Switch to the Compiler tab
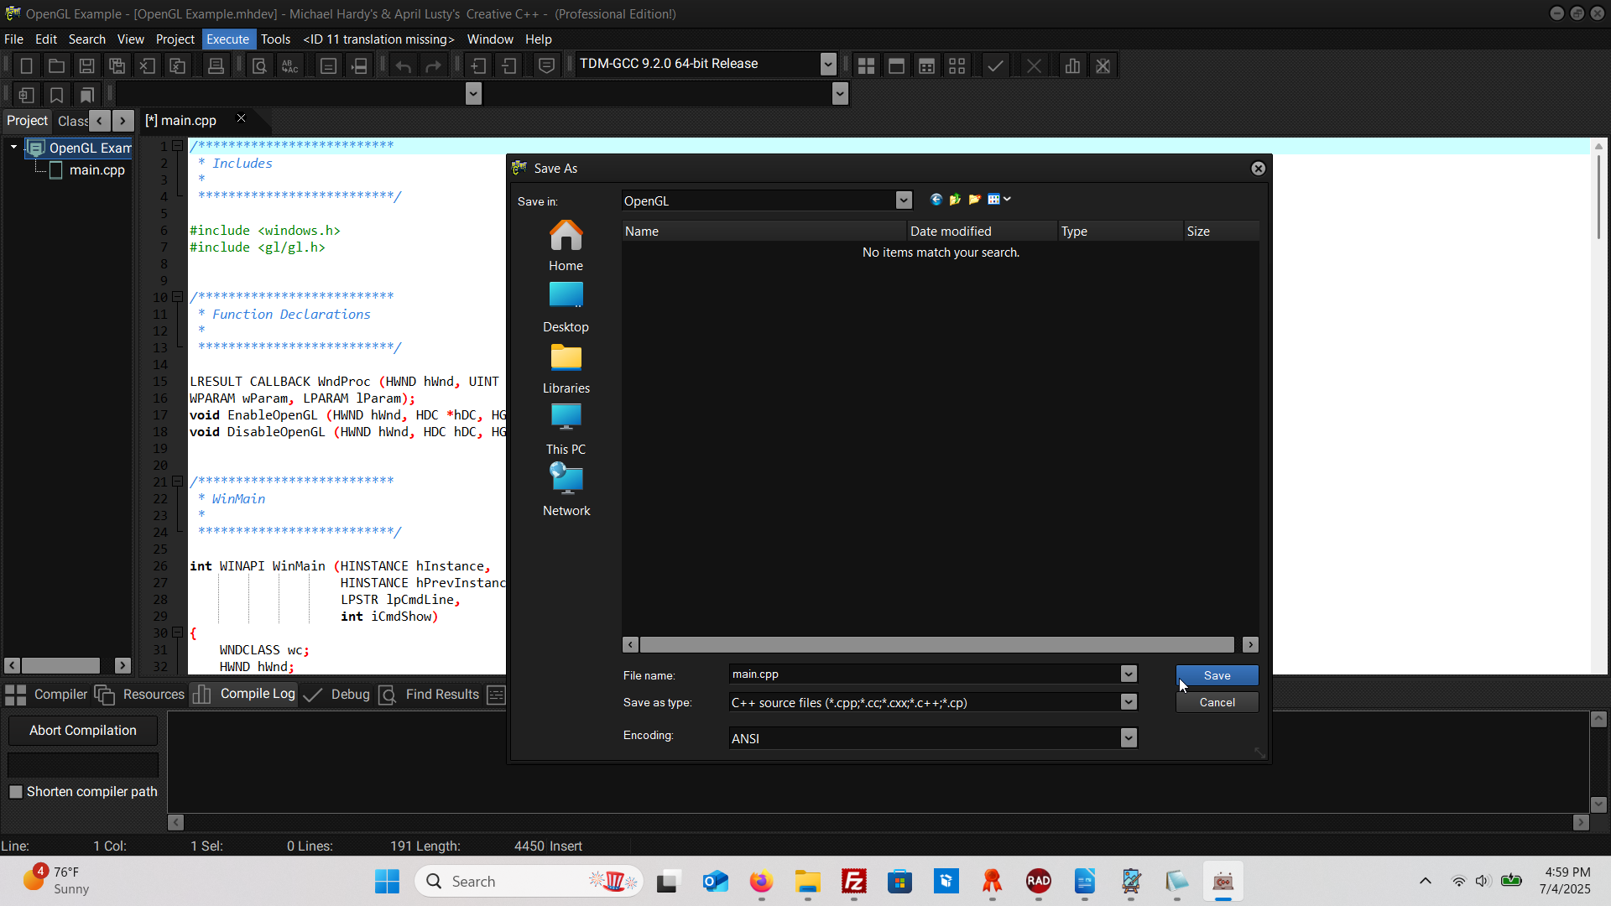 46,695
